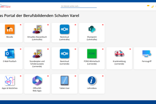Screen dimensions: 156x104
Task: Click the yellow bar icon in header
Action: click(x=148, y=6)
